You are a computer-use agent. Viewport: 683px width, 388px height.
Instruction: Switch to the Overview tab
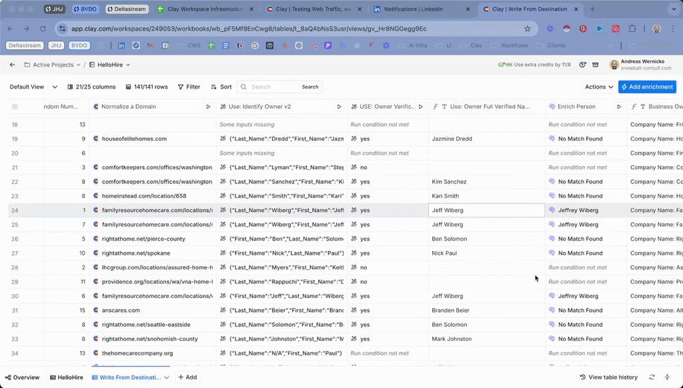click(x=22, y=377)
